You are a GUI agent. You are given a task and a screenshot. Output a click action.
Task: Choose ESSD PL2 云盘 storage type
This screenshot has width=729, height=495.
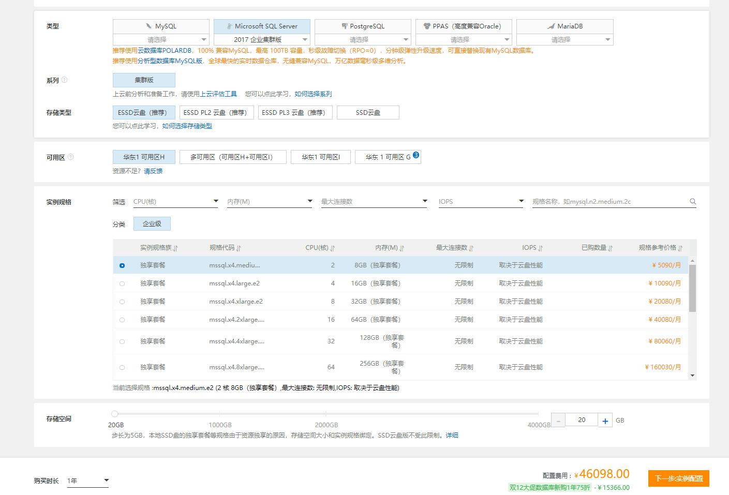[x=217, y=112]
